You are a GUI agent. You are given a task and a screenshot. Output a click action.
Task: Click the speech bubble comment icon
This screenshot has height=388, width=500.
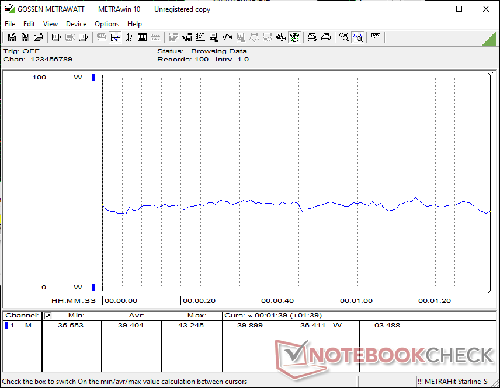(376, 37)
